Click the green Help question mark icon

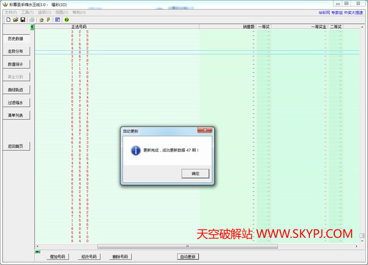pos(67,20)
